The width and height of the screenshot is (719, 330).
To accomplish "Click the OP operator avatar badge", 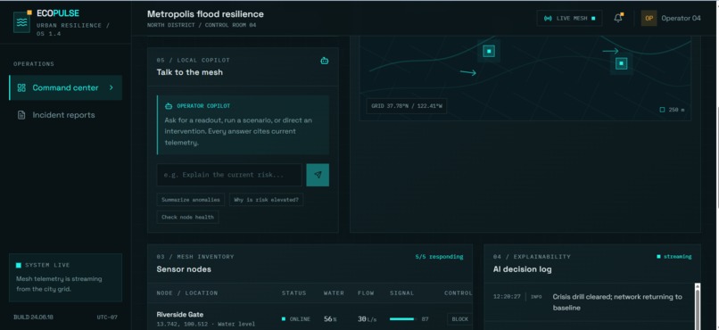I will pos(649,19).
